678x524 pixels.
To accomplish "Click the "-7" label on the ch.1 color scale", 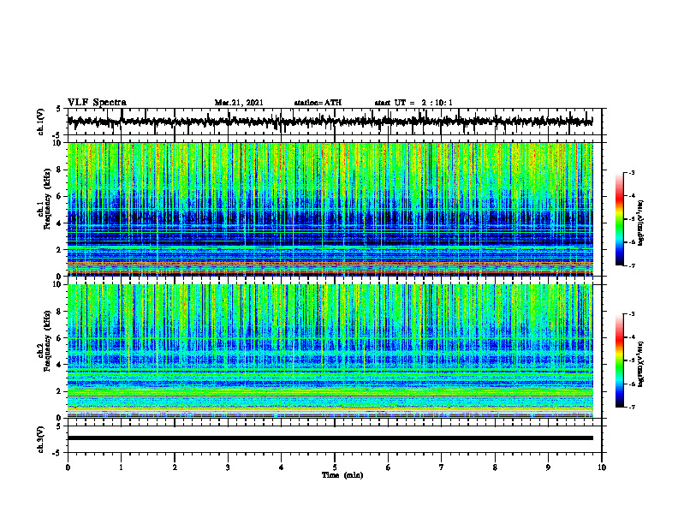I will (x=632, y=265).
